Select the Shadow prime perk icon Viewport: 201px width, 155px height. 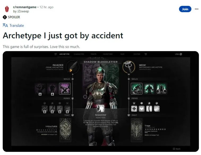pyautogui.click(x=100, y=108)
